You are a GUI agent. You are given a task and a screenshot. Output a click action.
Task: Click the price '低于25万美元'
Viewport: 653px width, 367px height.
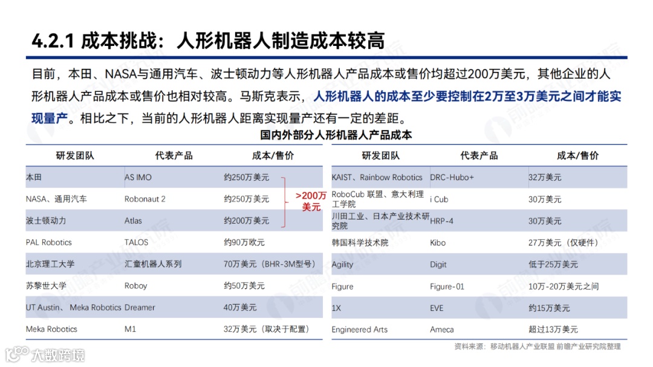[x=553, y=265]
